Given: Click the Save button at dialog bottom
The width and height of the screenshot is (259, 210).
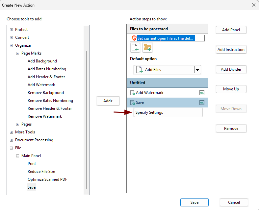Looking at the screenshot, I should [194, 202].
